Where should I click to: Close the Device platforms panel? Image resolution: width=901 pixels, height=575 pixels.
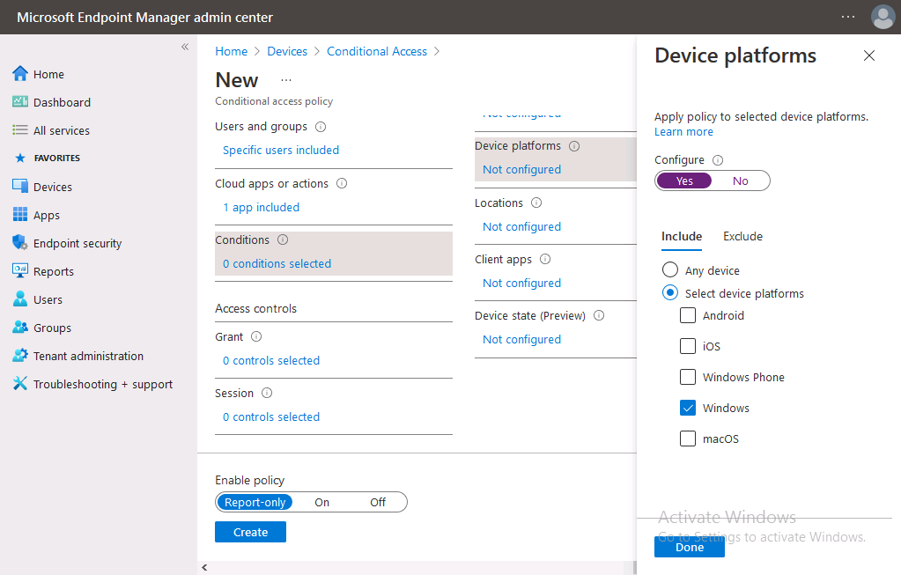(868, 55)
